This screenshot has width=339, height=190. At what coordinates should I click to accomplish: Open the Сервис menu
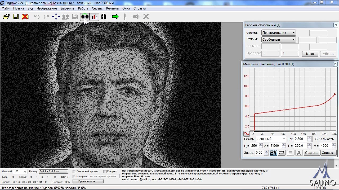point(97,8)
